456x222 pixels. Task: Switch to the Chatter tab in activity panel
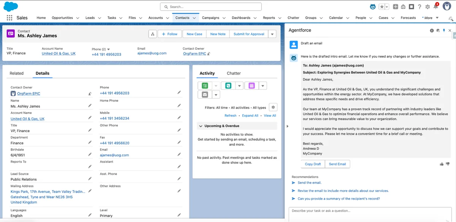tap(234, 73)
